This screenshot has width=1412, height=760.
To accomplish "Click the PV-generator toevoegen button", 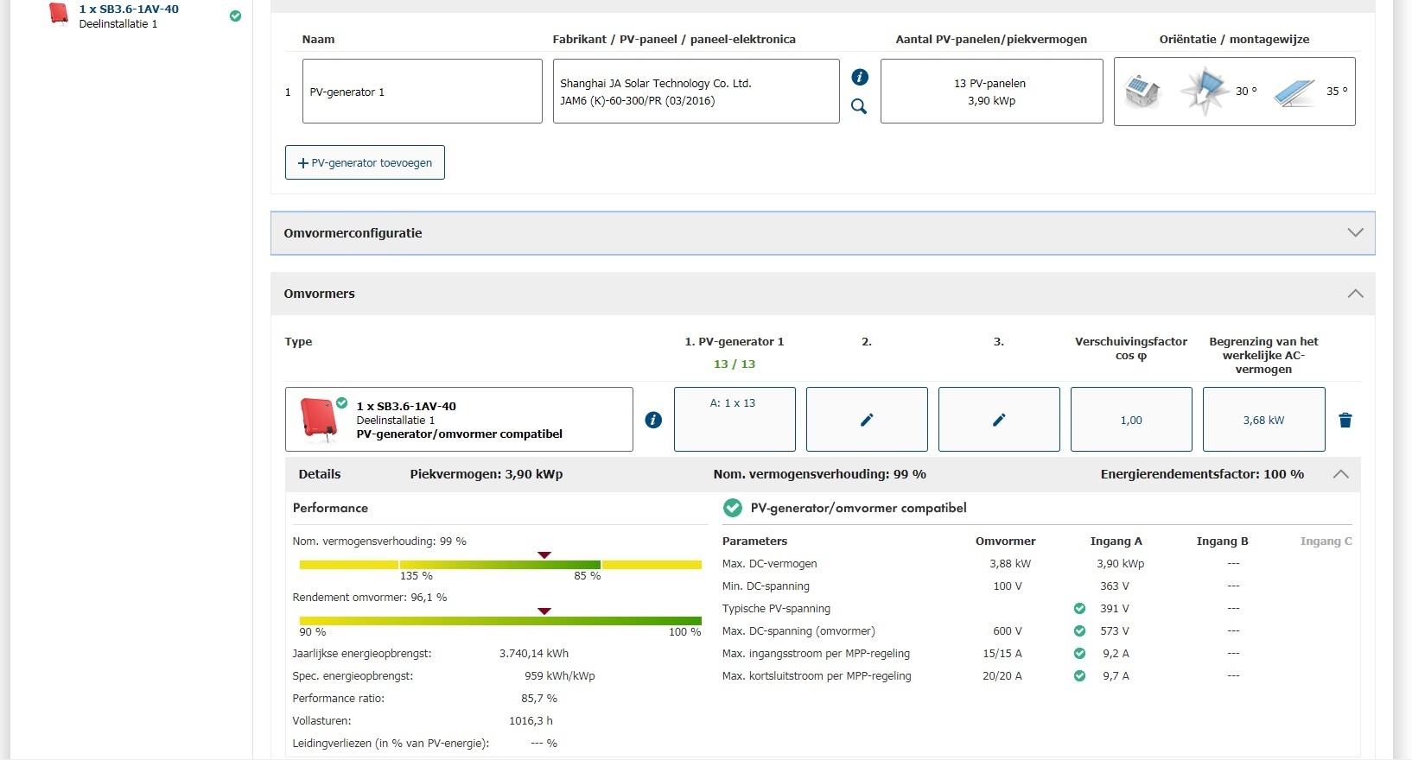I will pyautogui.click(x=365, y=162).
